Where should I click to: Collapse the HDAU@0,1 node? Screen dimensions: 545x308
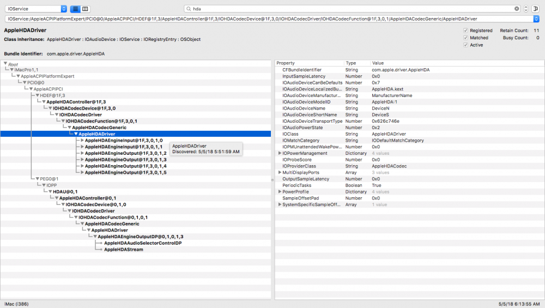pyautogui.click(x=50, y=191)
